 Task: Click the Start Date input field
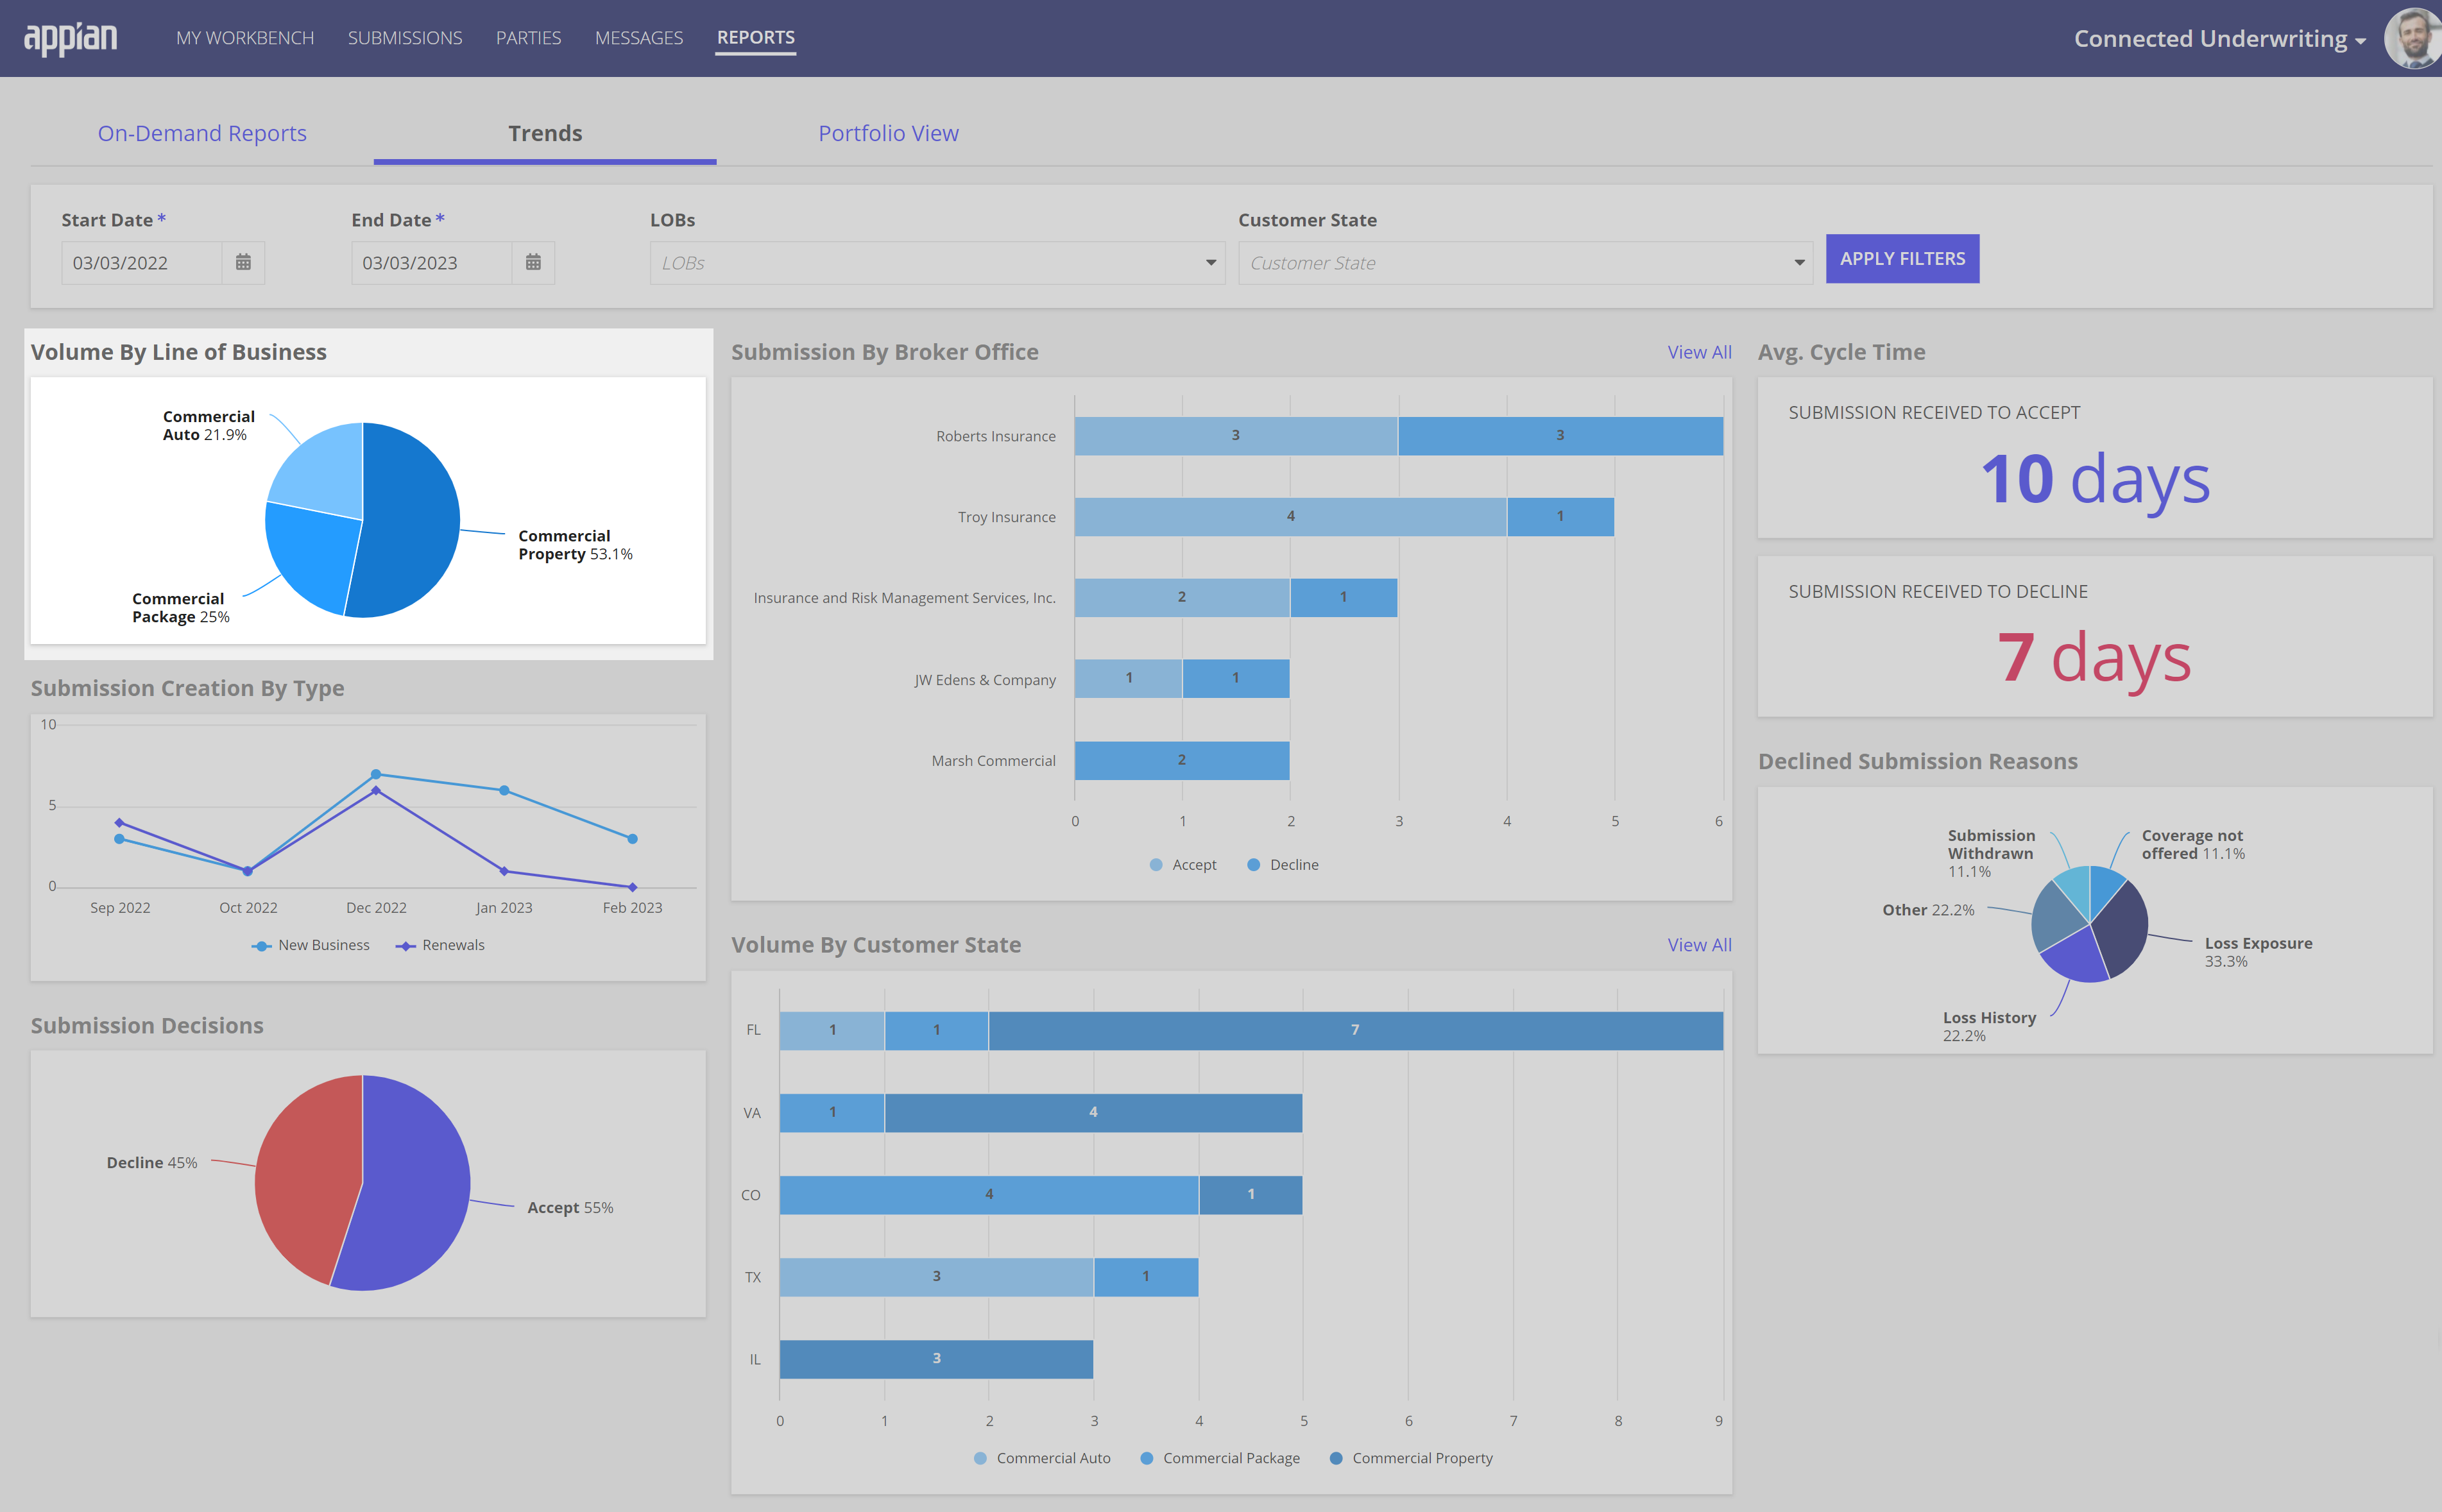click(141, 263)
